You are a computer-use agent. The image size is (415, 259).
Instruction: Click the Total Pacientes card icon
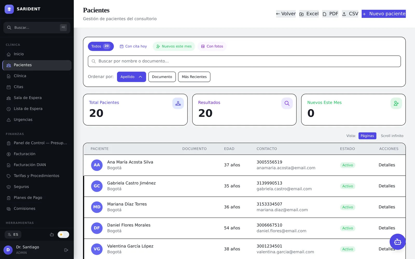click(178, 103)
